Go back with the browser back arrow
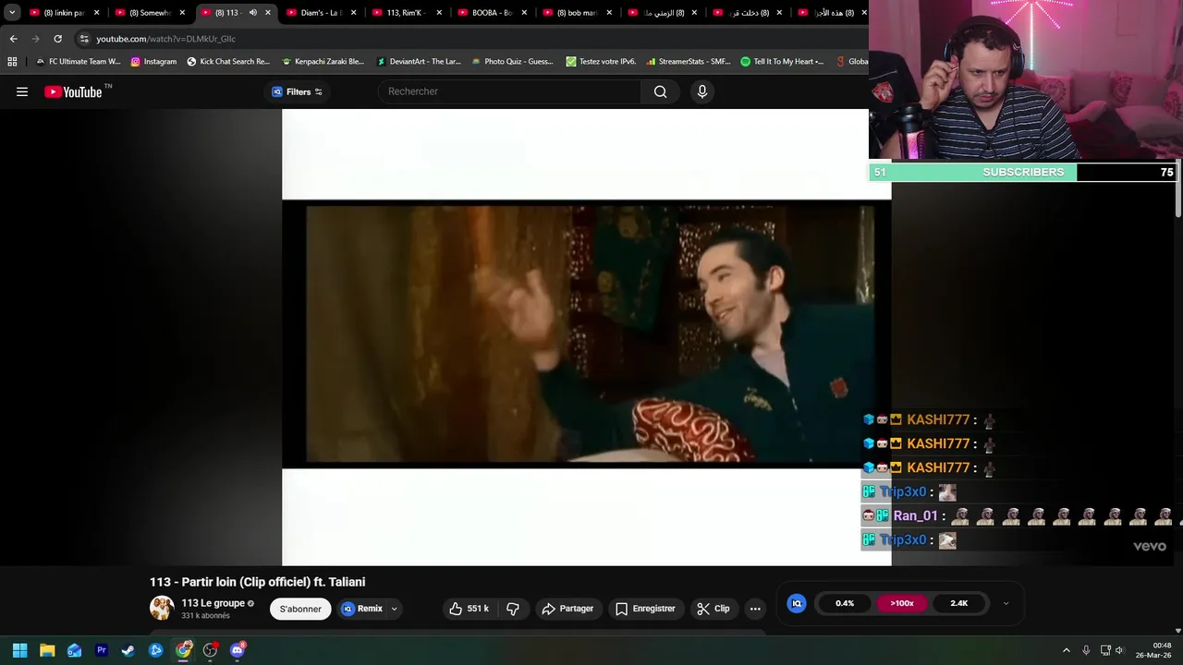 point(13,39)
